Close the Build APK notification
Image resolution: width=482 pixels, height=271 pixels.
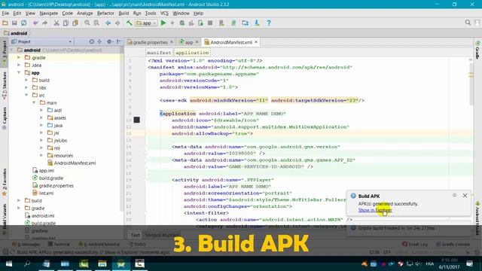pos(465,196)
